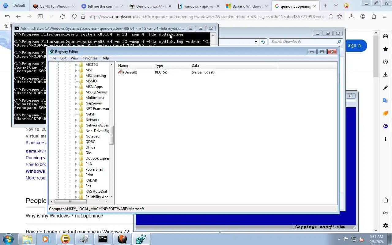This screenshot has width=392, height=245.
Task: Click Refresh button in Downloads window
Action: (x=263, y=42)
